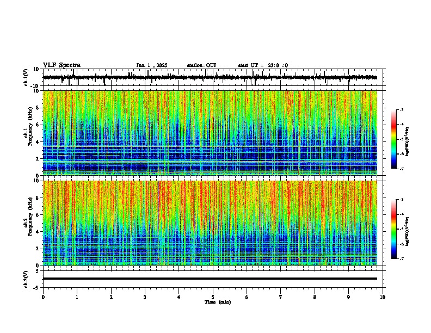Viewport: 431px width, 333px height.
Task: Click the "station=OUJ" header label
Action: click(x=201, y=65)
